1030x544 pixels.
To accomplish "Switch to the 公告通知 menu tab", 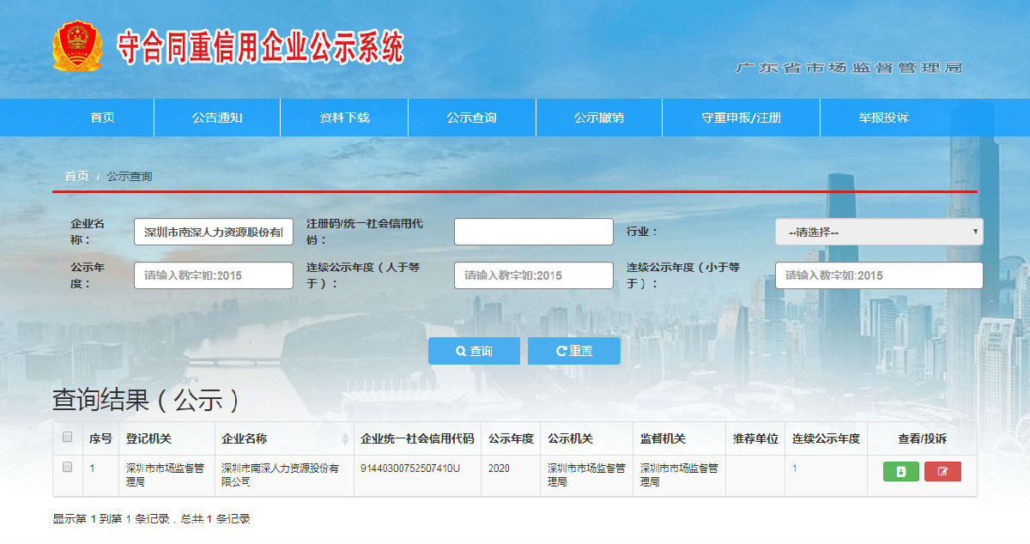I will 215,117.
